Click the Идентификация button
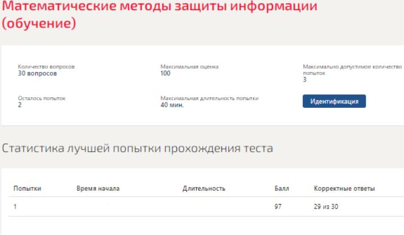Screen dimensions: 404x235 point(334,101)
